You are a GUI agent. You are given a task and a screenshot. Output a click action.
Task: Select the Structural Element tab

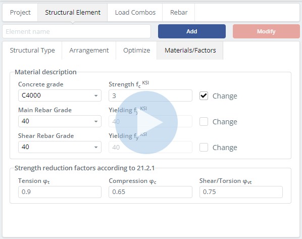tap(73, 12)
